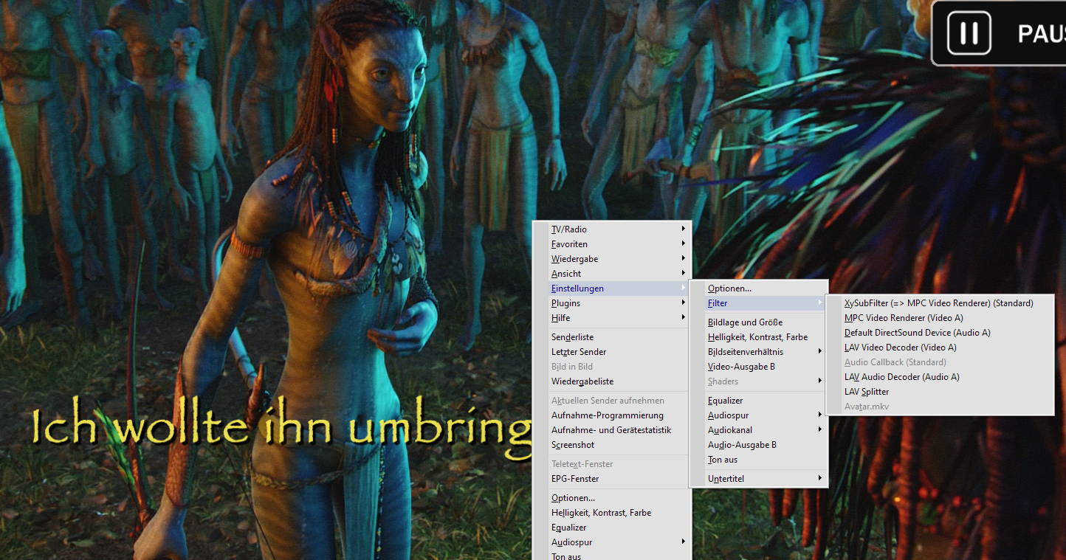Toggle Ton aus in the Einstellungen submenu
The width and height of the screenshot is (1066, 560).
(723, 460)
